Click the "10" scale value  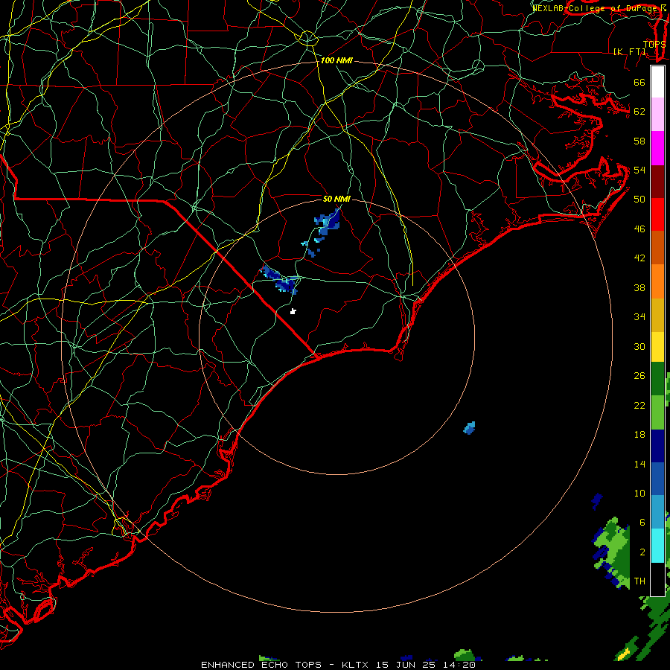pos(639,493)
